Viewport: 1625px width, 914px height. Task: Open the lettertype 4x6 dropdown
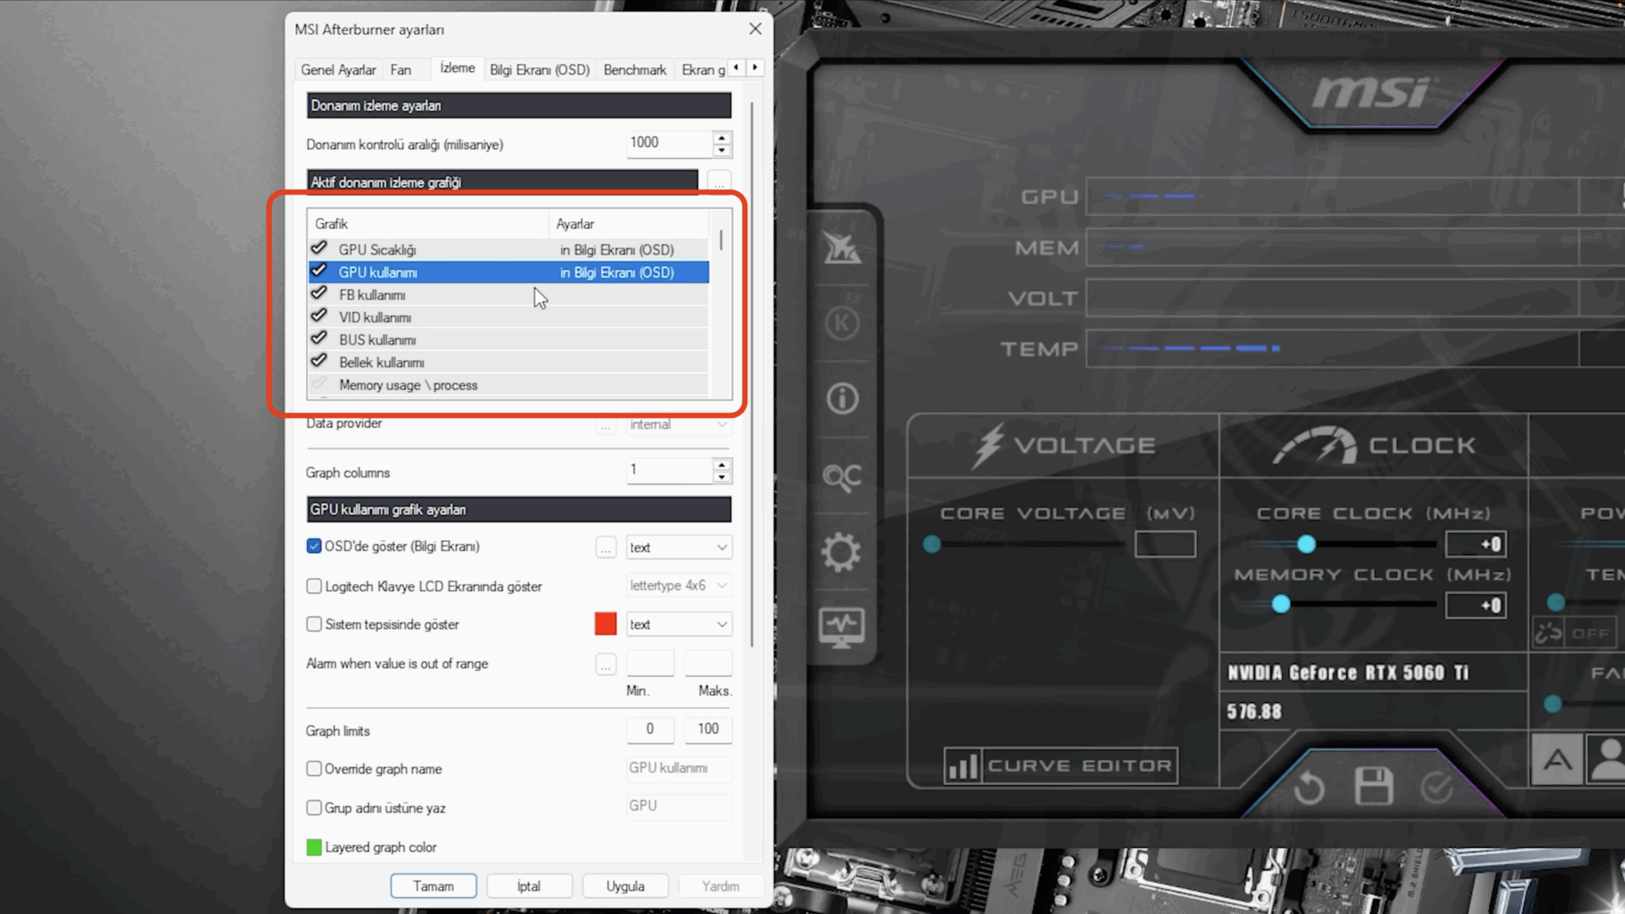pyautogui.click(x=679, y=585)
